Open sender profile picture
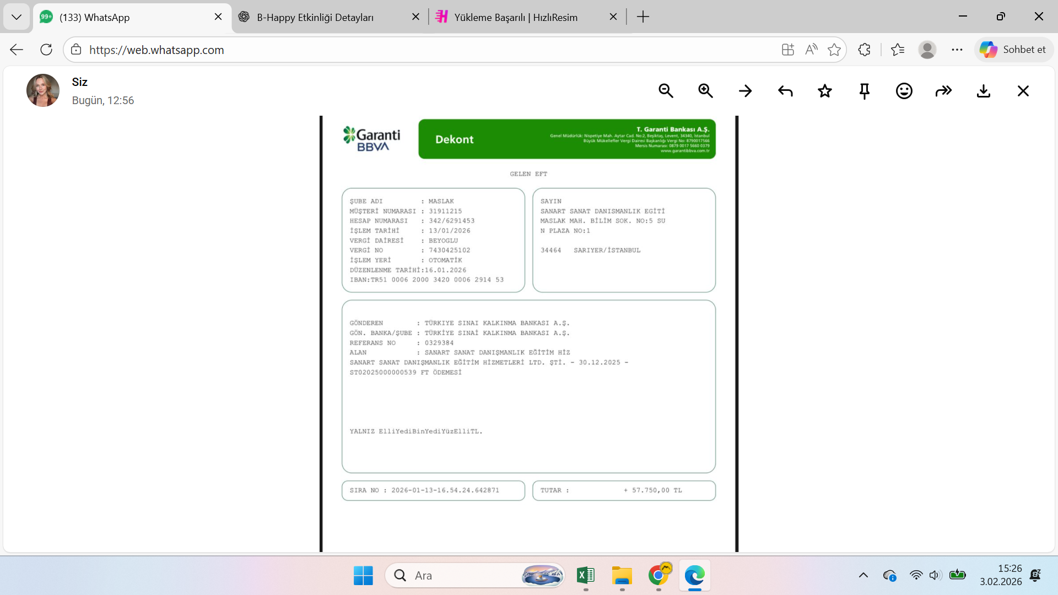The height and width of the screenshot is (595, 1058). (x=43, y=90)
